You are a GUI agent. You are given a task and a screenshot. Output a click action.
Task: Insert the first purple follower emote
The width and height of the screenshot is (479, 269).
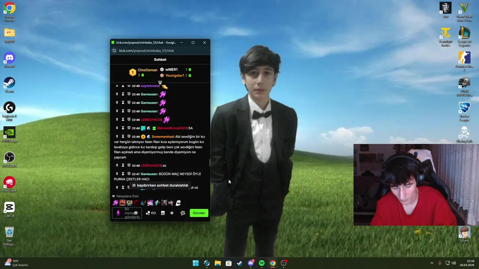click(115, 203)
